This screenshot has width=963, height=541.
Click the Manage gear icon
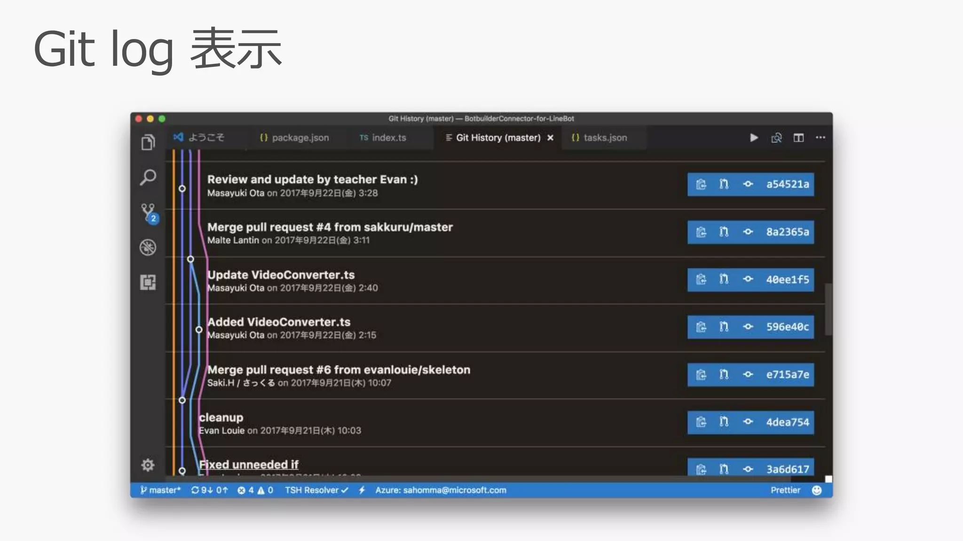point(148,465)
